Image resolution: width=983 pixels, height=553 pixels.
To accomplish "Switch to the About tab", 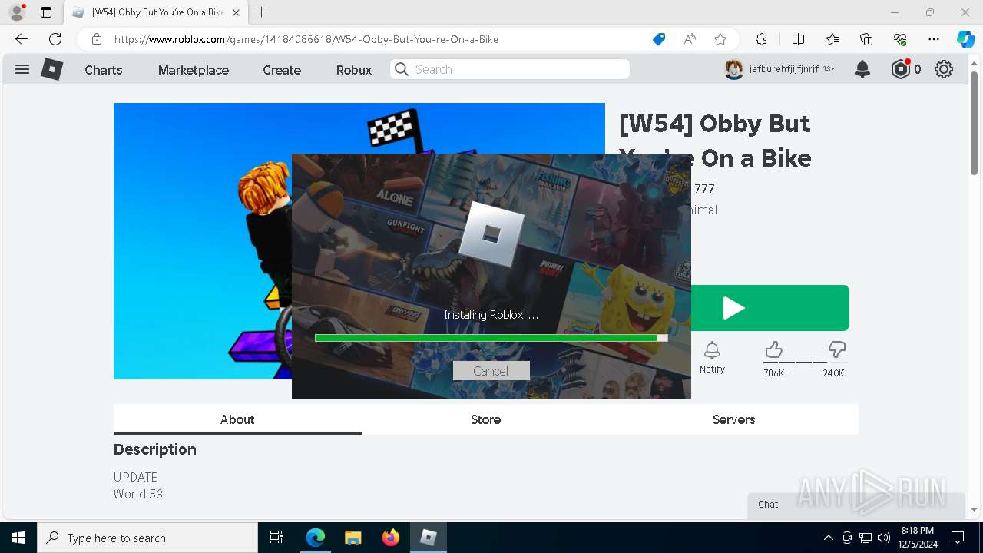I will (x=237, y=419).
